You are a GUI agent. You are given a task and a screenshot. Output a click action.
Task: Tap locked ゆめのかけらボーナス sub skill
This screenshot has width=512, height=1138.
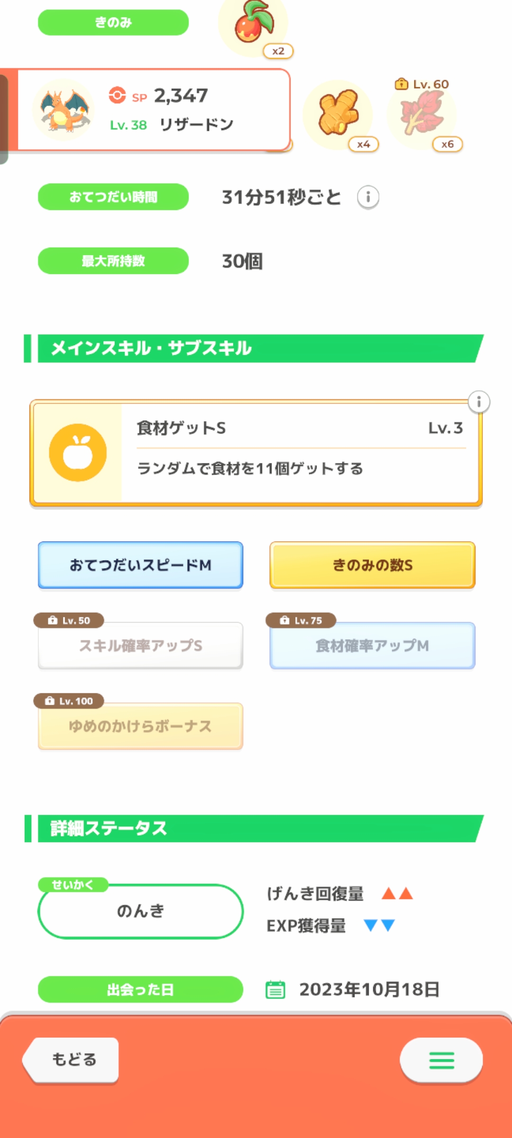tap(140, 726)
